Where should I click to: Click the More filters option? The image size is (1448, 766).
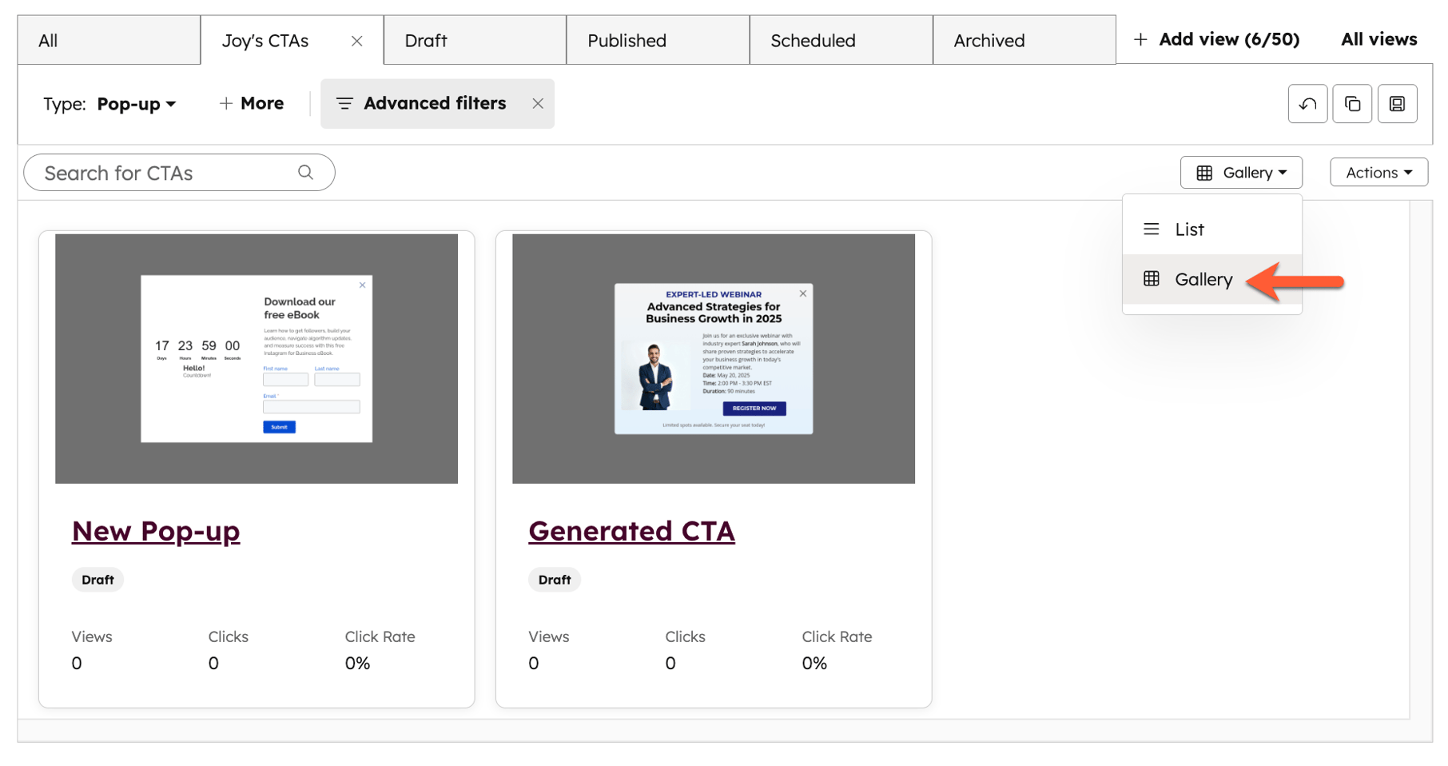pyautogui.click(x=251, y=103)
